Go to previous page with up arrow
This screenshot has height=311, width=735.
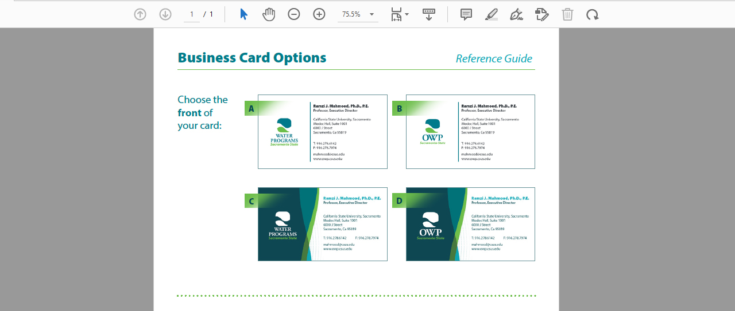140,14
